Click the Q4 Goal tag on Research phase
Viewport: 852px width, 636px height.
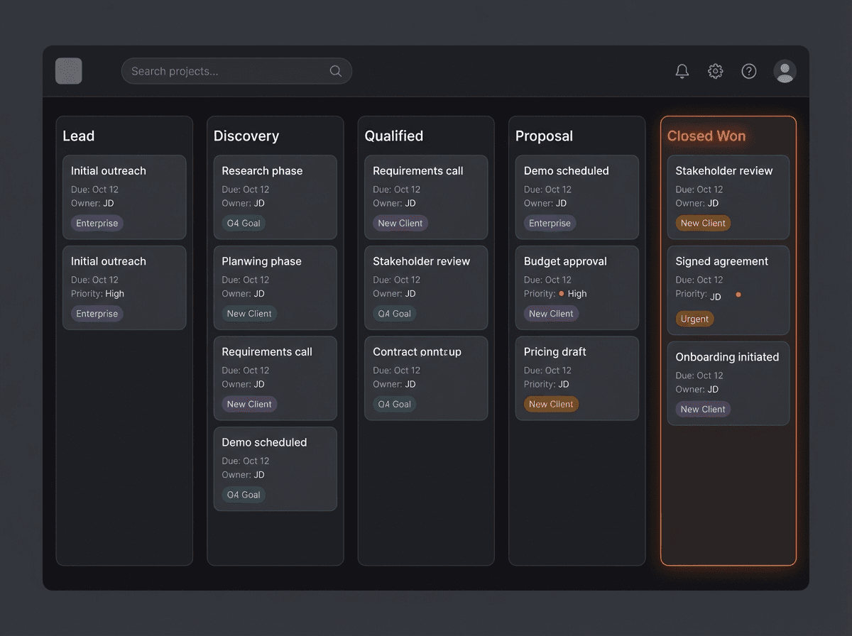[243, 222]
